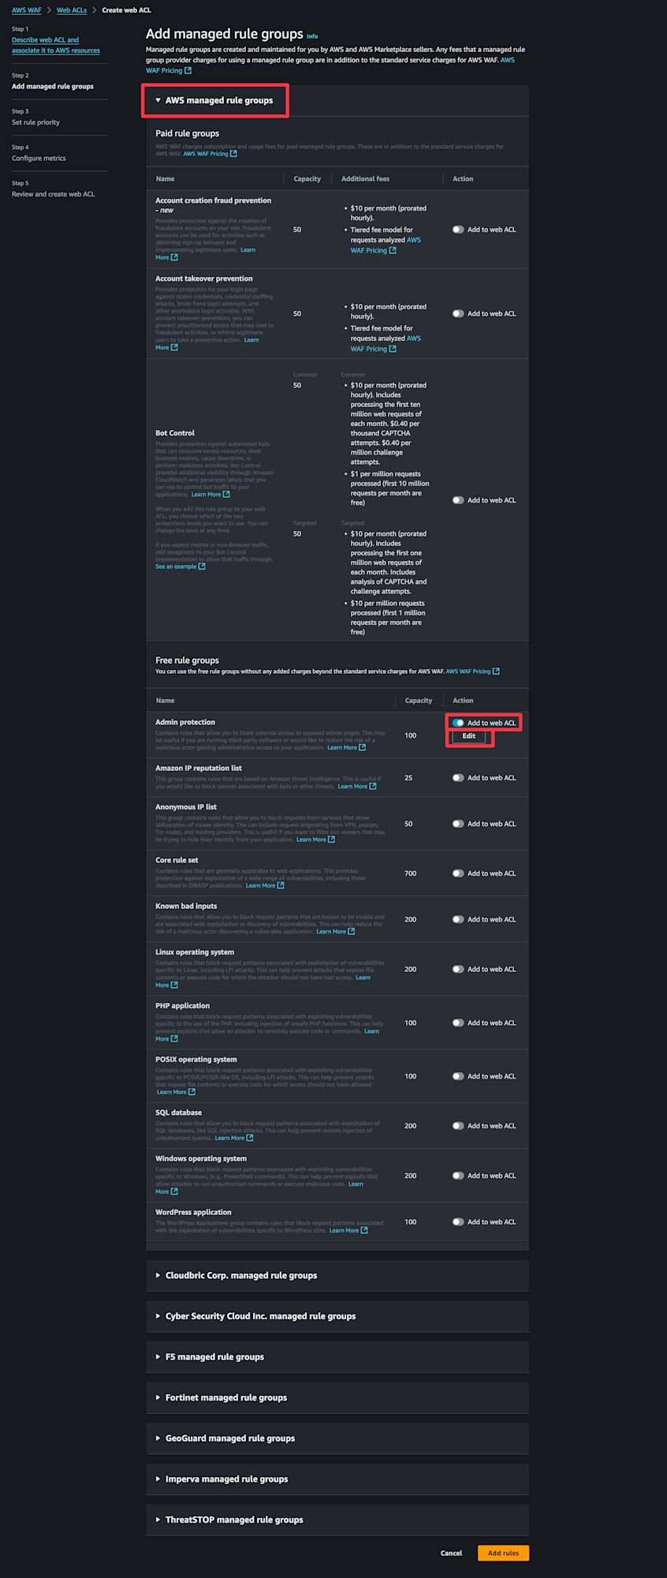Screen dimensions: 667x1578
Task: Turn on Account takeover prevention toggle
Action: (x=458, y=313)
